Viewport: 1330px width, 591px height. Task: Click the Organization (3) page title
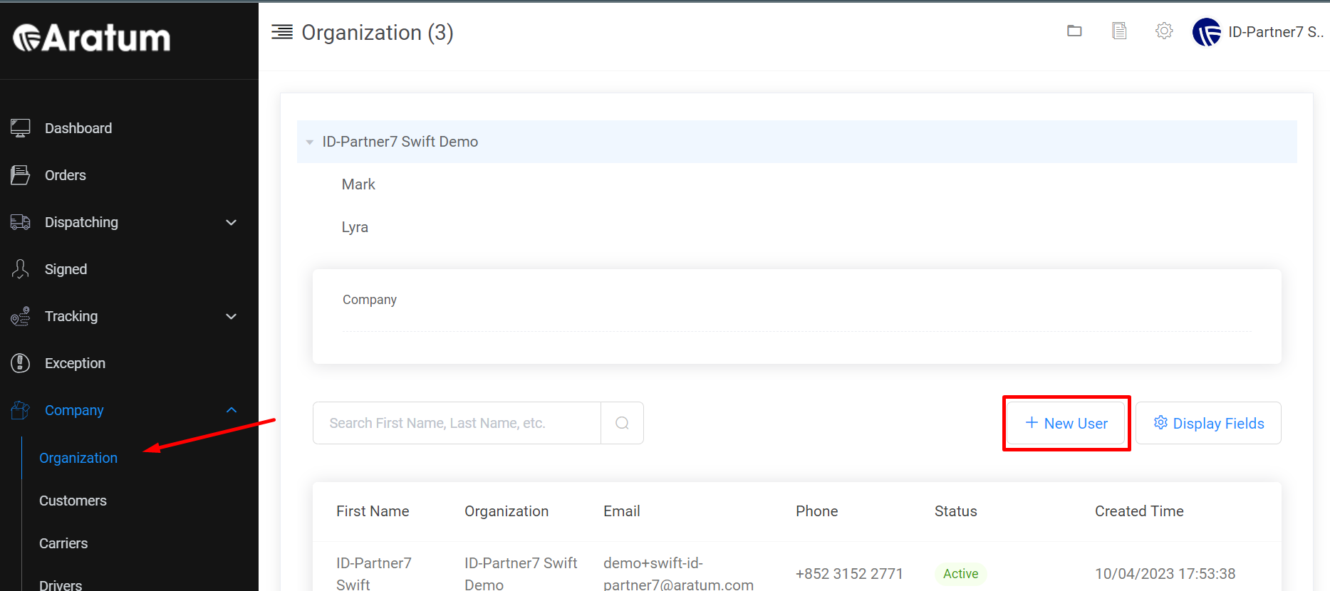point(378,33)
